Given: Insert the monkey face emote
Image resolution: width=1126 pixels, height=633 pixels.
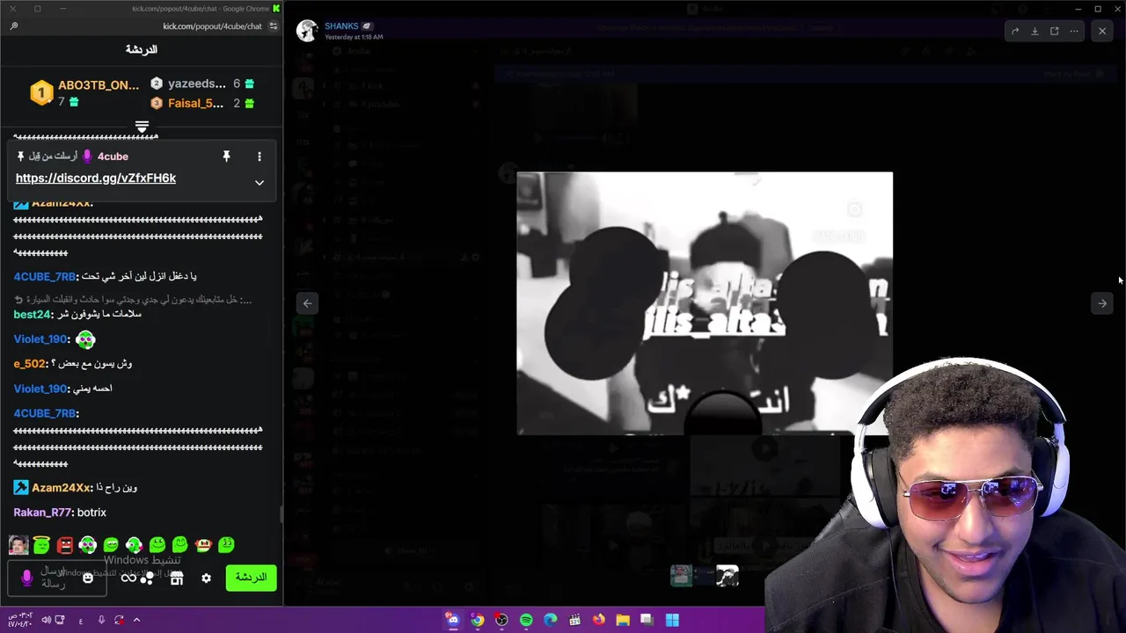Looking at the screenshot, I should point(203,545).
